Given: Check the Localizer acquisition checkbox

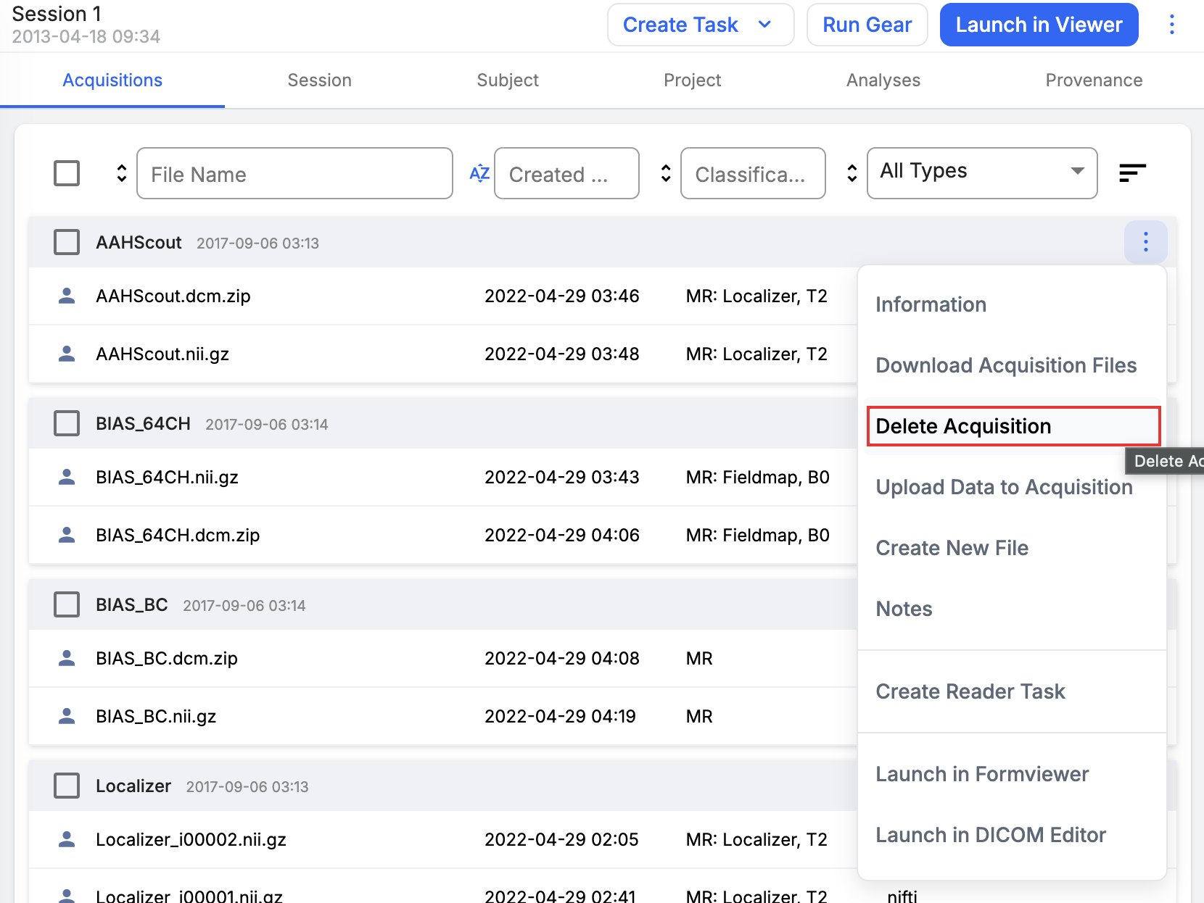Looking at the screenshot, I should click(67, 786).
